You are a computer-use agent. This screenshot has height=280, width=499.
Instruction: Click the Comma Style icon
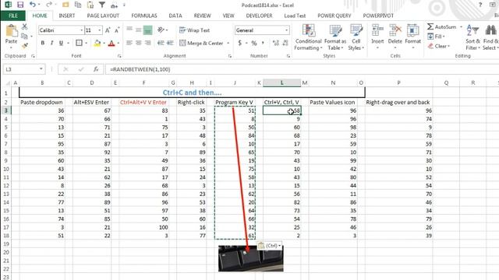[x=263, y=43]
